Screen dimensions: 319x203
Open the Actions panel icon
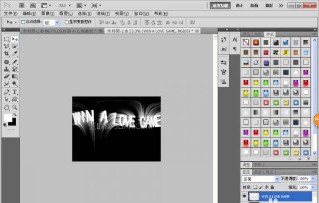(224, 49)
